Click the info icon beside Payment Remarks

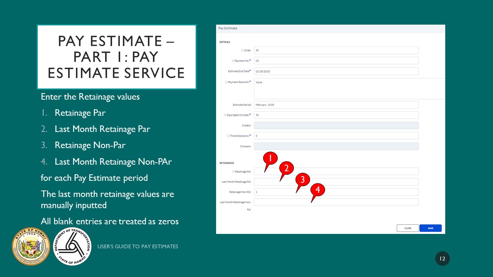pos(226,82)
